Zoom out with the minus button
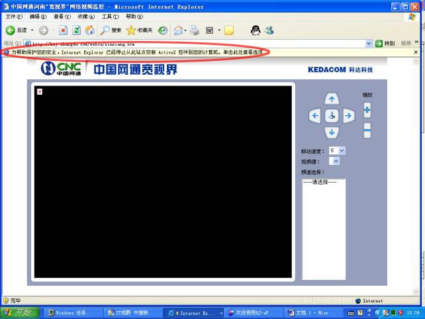Screen dimensions: 425x319 click(367, 130)
